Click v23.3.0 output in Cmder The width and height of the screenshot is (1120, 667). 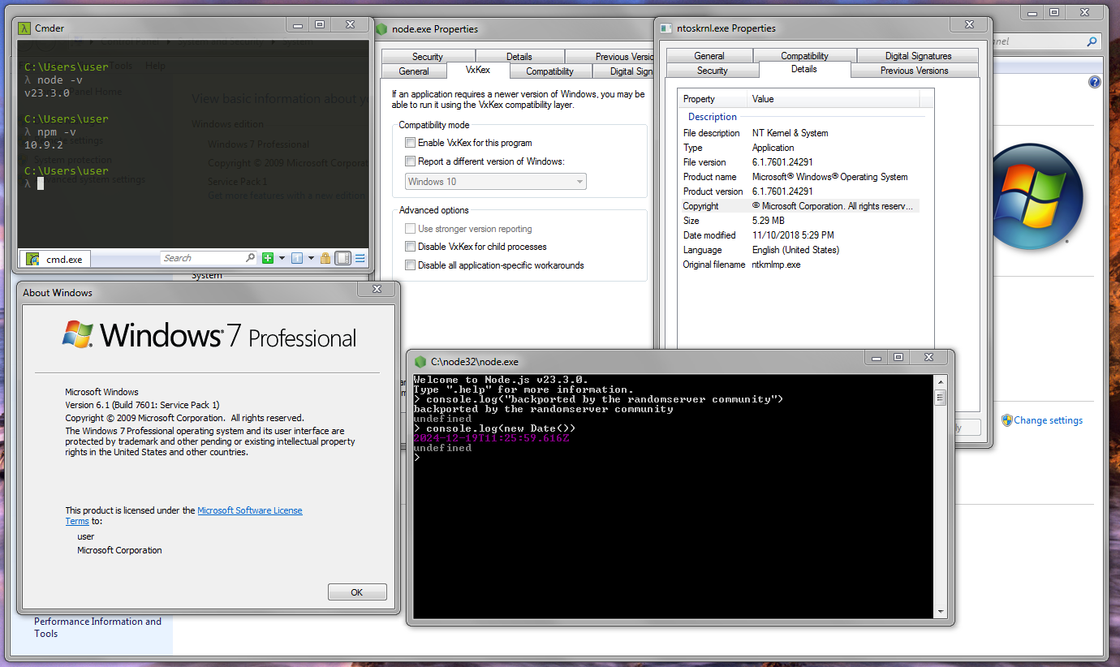click(x=47, y=93)
